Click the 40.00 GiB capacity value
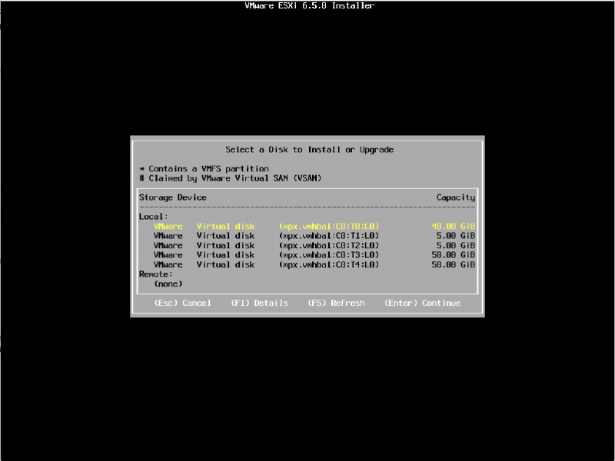The height and width of the screenshot is (461, 615). point(454,226)
